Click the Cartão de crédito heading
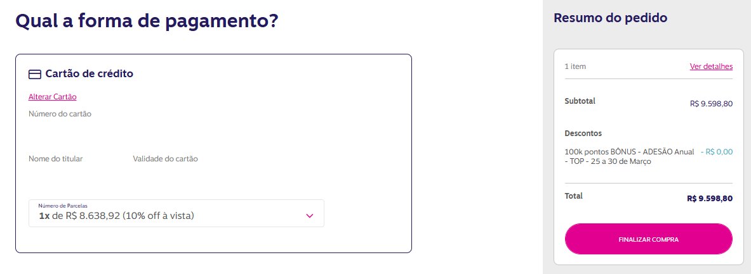Viewport: 751px width, 274px height. click(x=89, y=74)
